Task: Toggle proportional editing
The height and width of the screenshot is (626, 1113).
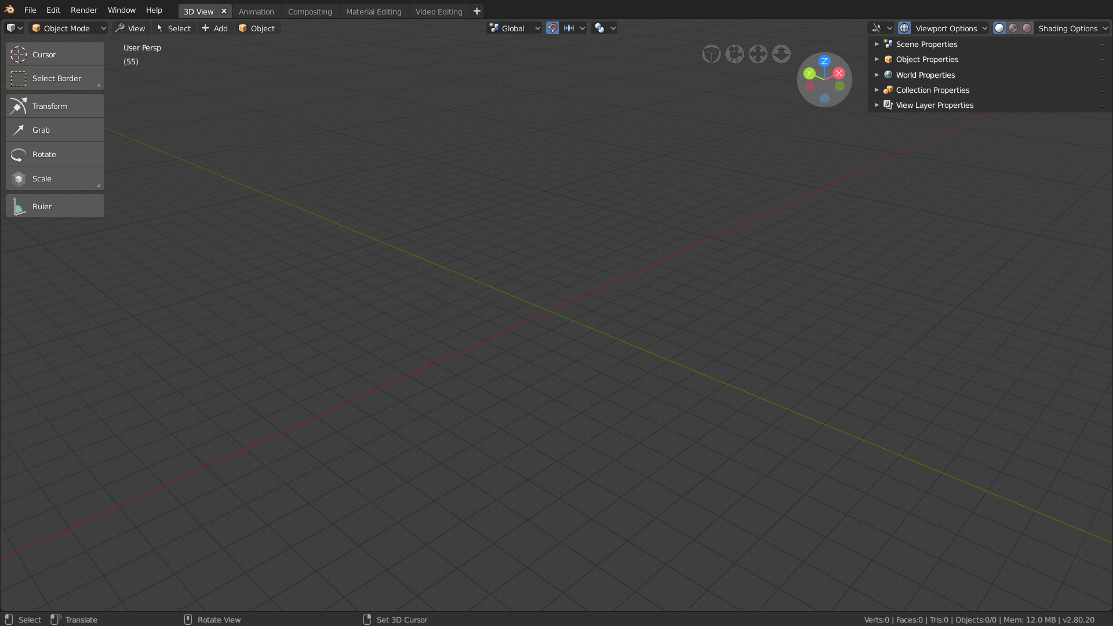Action: point(599,28)
